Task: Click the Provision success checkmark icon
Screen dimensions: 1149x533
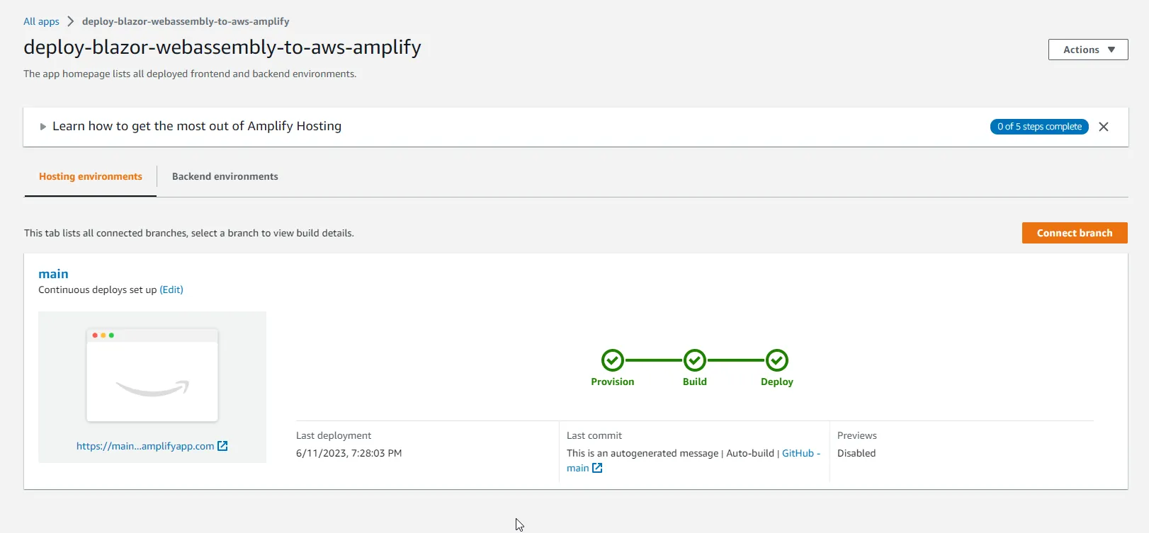Action: point(613,360)
